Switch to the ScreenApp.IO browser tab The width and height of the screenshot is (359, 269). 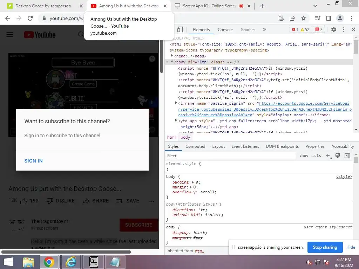[x=209, y=6]
